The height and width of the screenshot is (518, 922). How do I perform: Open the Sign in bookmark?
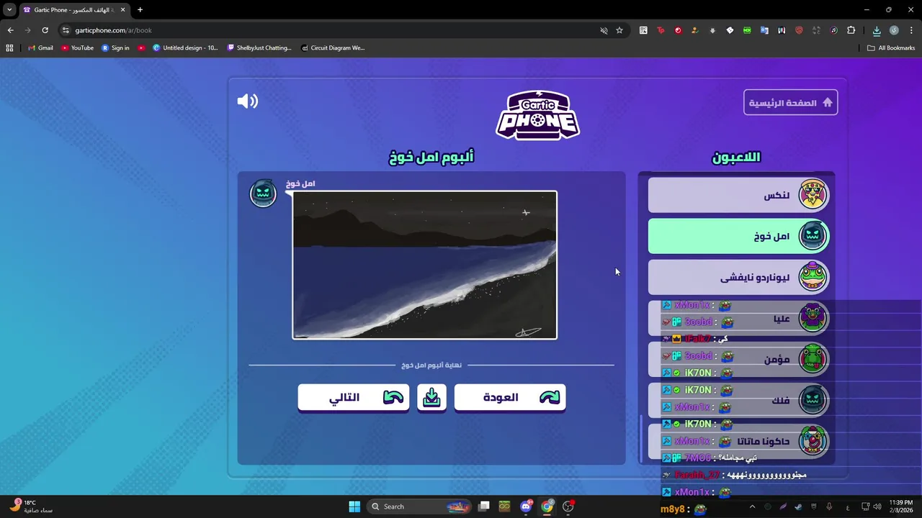(115, 48)
